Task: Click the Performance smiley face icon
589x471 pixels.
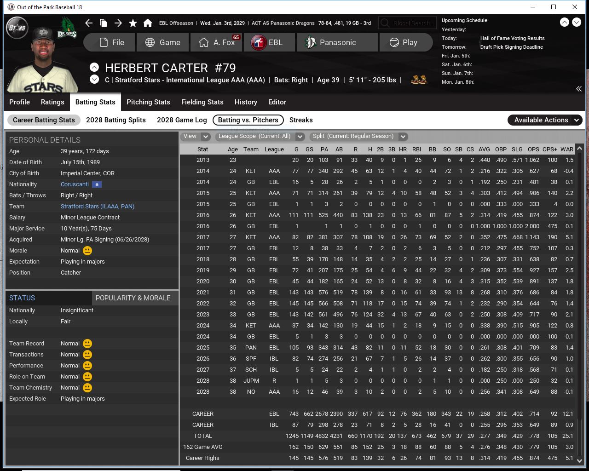Action: (87, 366)
